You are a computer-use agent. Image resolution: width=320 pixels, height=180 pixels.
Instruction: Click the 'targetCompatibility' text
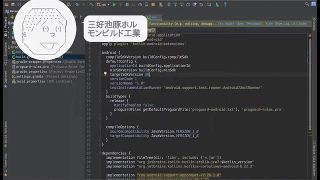129,135
